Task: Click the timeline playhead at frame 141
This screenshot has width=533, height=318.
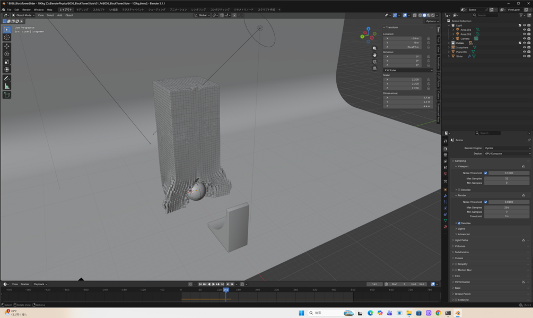Action: pos(226,290)
